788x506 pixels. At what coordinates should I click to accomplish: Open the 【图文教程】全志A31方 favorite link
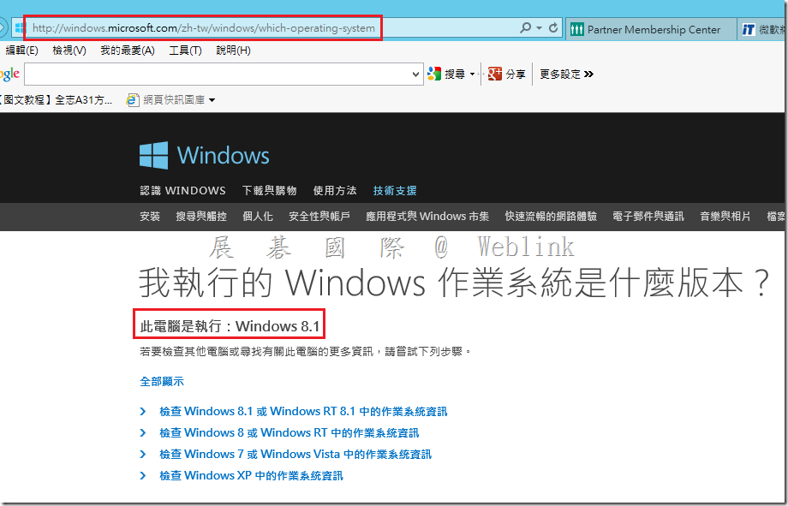coord(56,100)
